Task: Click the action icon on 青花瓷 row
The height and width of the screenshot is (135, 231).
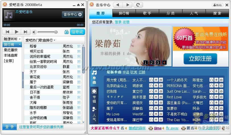Action: pyautogui.click(x=79, y=77)
